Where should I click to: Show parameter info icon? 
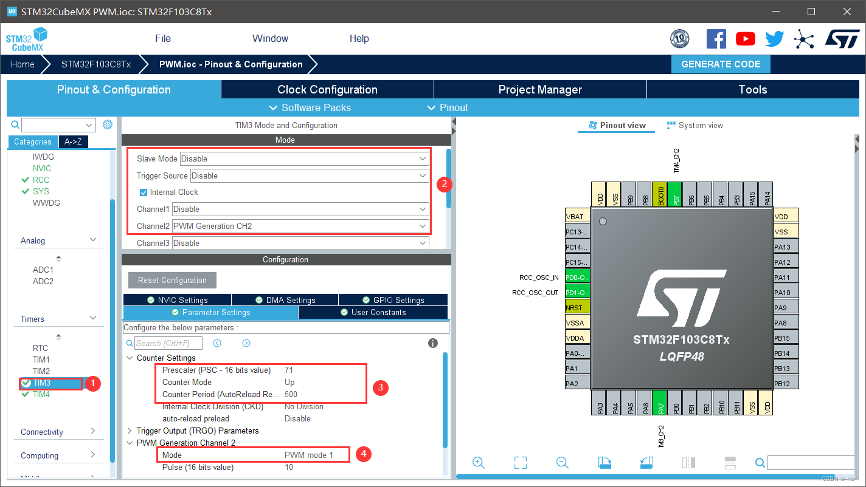pyautogui.click(x=433, y=343)
